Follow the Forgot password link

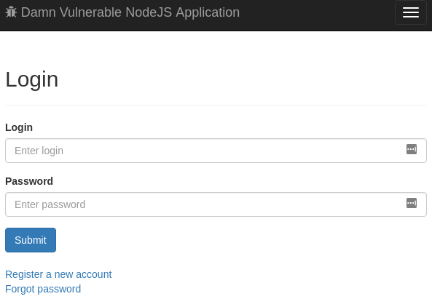coord(43,289)
